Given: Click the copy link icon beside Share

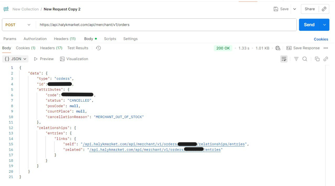Looking at the screenshot, I should tap(324, 9).
